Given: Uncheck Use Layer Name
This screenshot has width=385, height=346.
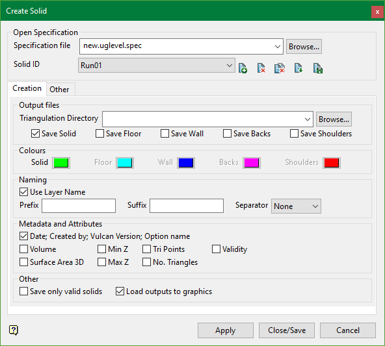Looking at the screenshot, I should pyautogui.click(x=23, y=192).
